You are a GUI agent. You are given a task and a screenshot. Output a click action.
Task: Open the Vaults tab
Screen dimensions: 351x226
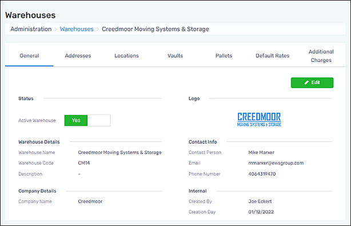pyautogui.click(x=175, y=55)
